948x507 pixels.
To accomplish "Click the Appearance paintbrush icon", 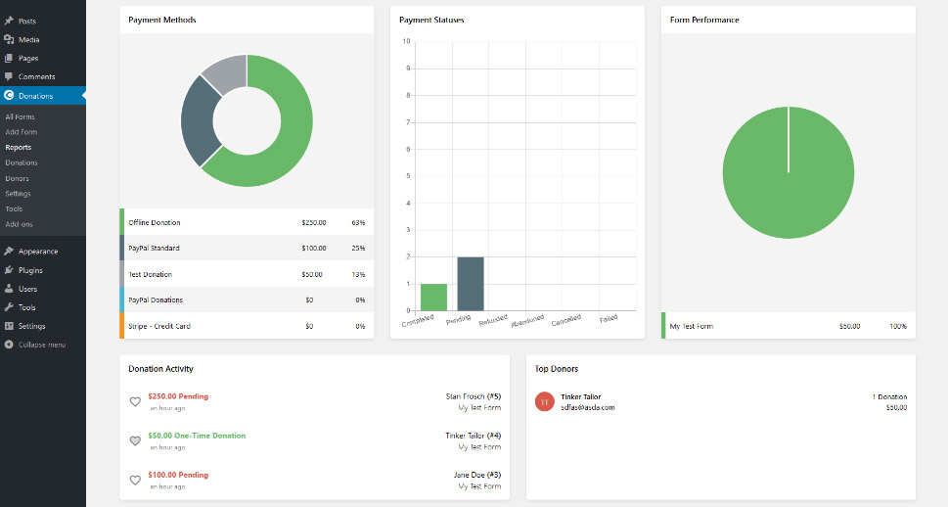I will pyautogui.click(x=9, y=252).
